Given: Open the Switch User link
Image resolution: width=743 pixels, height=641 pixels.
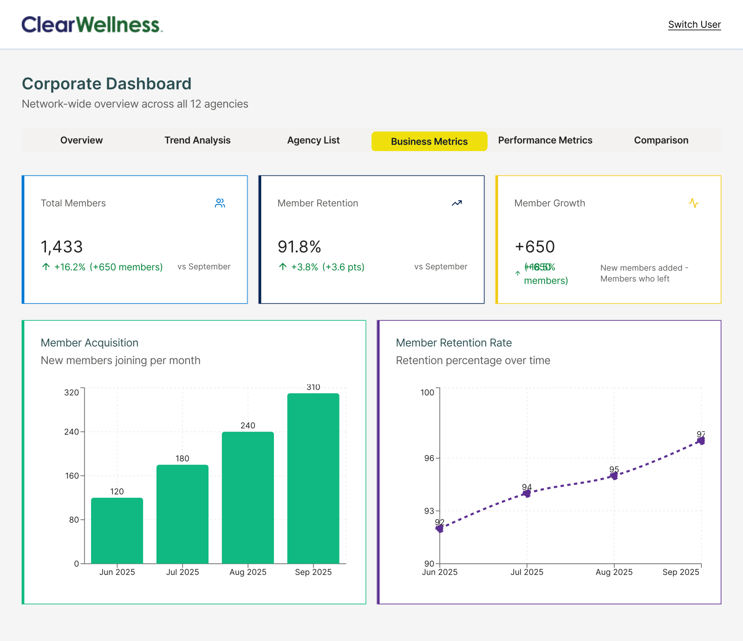Looking at the screenshot, I should point(694,25).
